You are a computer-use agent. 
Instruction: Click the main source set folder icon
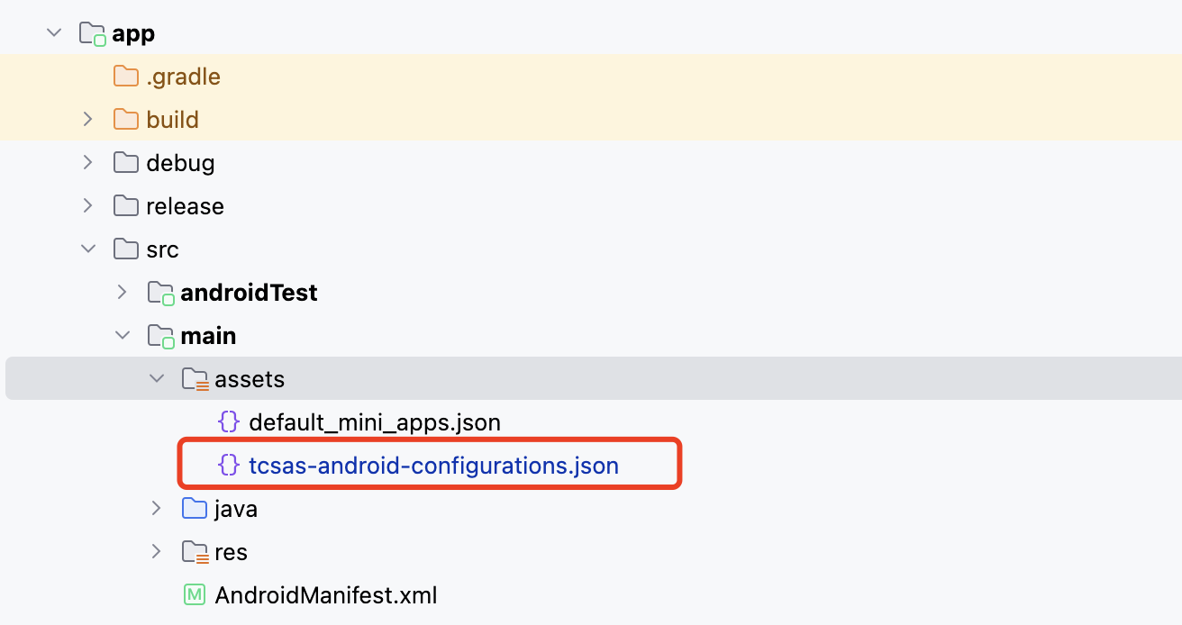tap(159, 335)
